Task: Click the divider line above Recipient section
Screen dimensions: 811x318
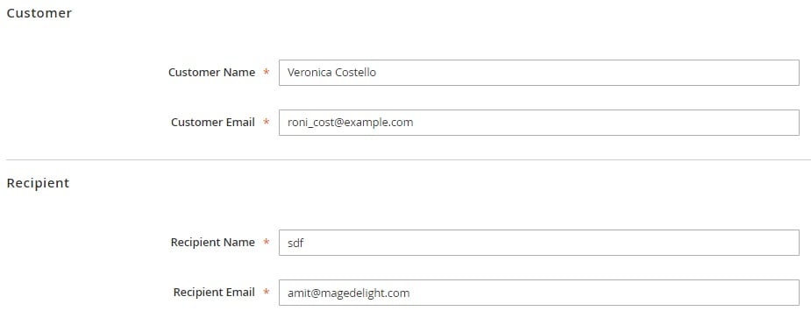Action: click(x=405, y=159)
